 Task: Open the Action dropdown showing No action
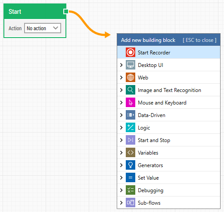click(43, 28)
